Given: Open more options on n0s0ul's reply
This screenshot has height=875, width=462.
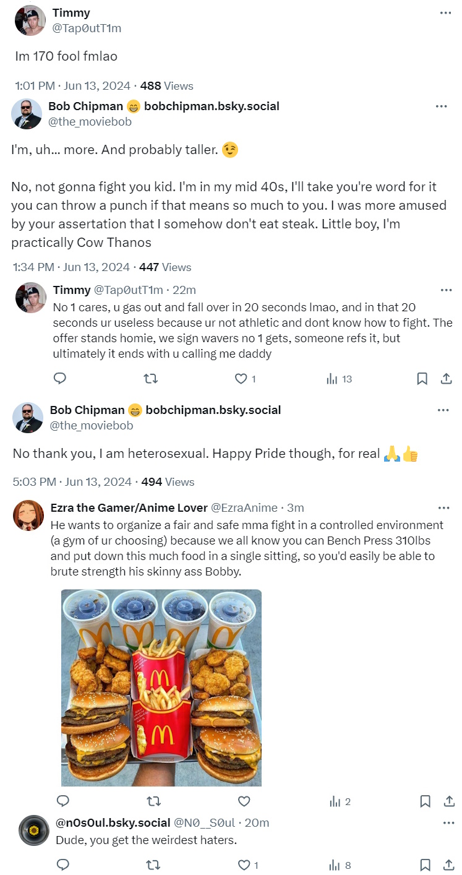Looking at the screenshot, I should click(x=448, y=823).
